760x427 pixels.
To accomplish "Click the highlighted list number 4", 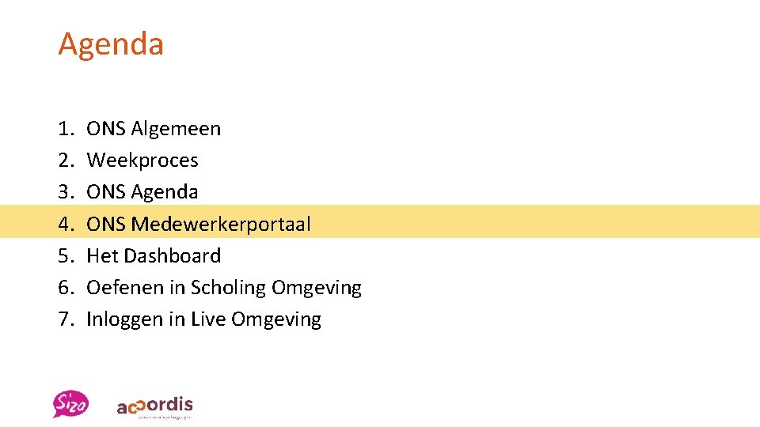I will (x=64, y=224).
